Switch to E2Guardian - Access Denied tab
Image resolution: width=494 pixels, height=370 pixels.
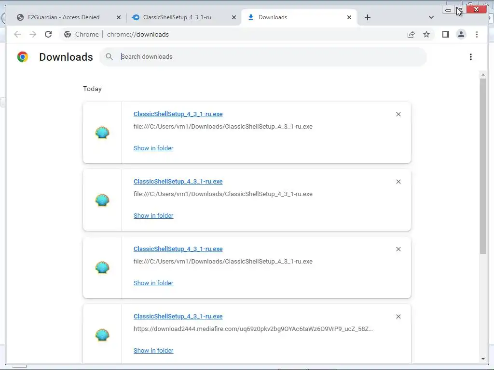[x=64, y=17]
